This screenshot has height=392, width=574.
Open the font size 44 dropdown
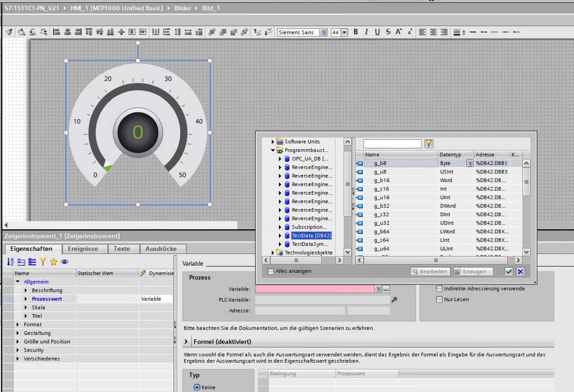click(344, 32)
